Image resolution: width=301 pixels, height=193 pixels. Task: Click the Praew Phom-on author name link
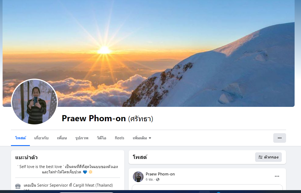point(160,174)
